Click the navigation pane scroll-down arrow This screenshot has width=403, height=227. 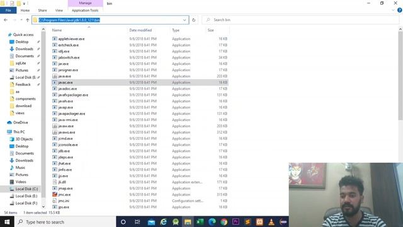pyautogui.click(x=43, y=206)
